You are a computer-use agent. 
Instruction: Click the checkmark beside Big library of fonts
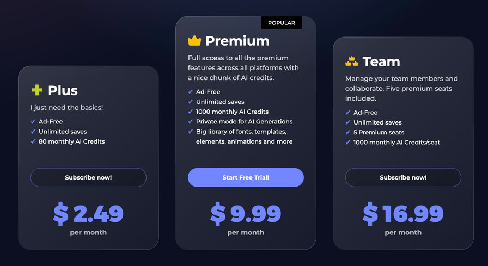[x=191, y=132]
